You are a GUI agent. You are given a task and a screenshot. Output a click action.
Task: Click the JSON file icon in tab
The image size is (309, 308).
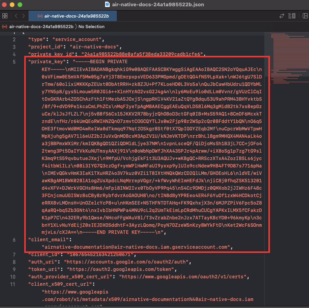click(x=40, y=16)
